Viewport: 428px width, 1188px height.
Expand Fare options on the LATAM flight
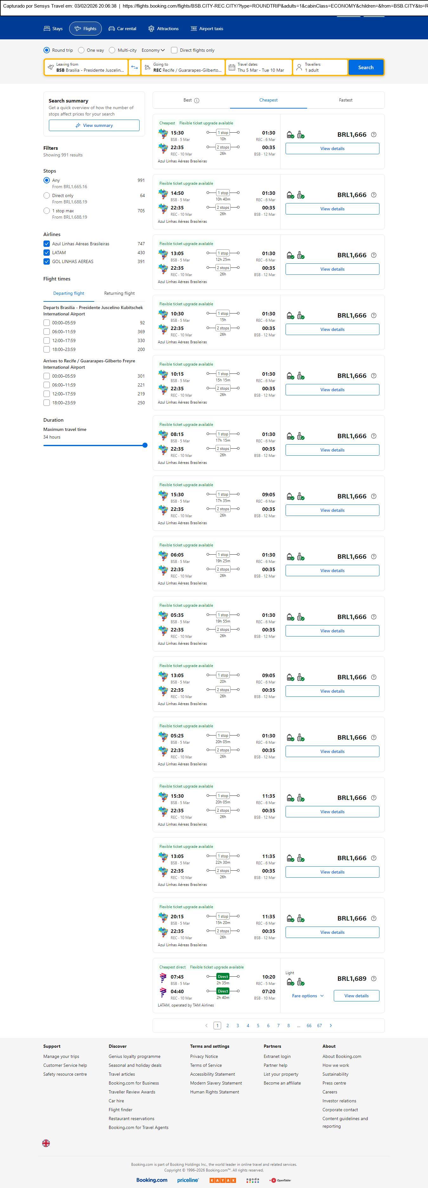308,996
